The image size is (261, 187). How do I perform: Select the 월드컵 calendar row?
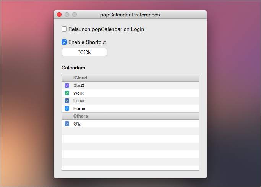(130, 85)
